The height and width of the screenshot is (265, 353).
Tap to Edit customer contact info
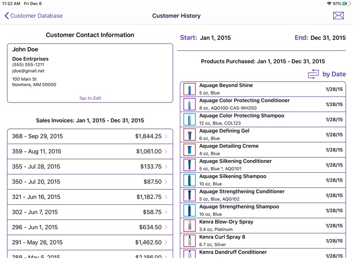90,98
